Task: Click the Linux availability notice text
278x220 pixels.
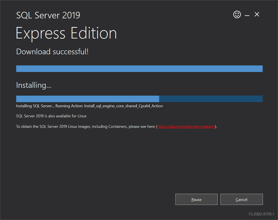Action: tap(51, 116)
